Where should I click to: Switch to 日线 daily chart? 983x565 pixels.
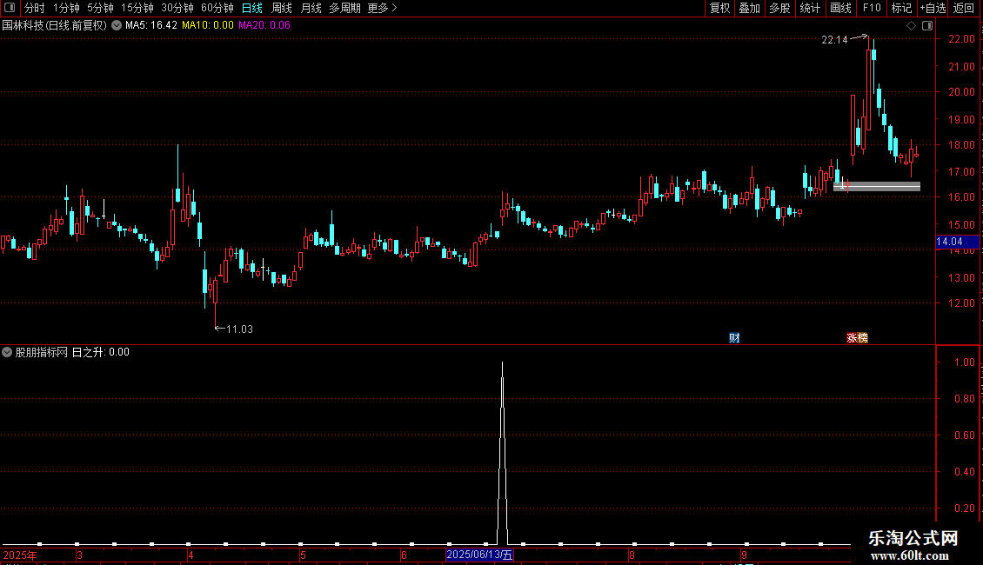coord(252,8)
